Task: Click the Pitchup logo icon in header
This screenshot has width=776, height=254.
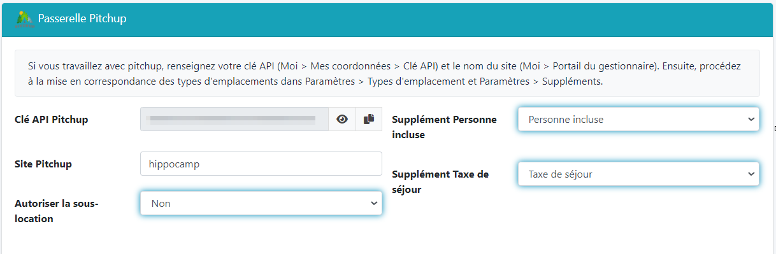Action: [x=24, y=19]
